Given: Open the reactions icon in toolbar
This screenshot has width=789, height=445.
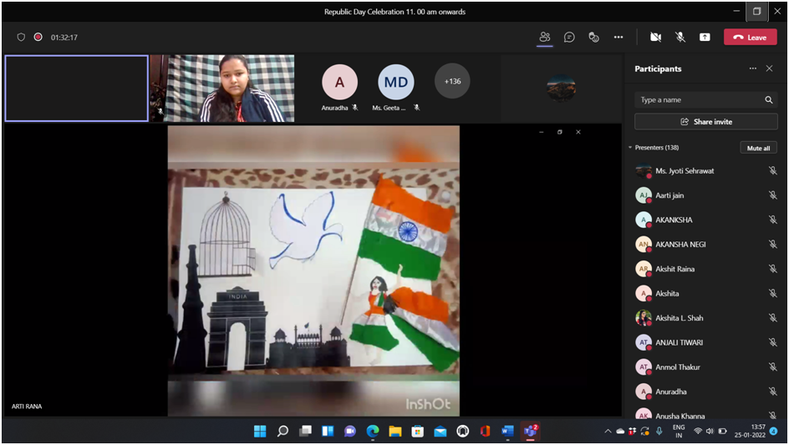Looking at the screenshot, I should [593, 38].
